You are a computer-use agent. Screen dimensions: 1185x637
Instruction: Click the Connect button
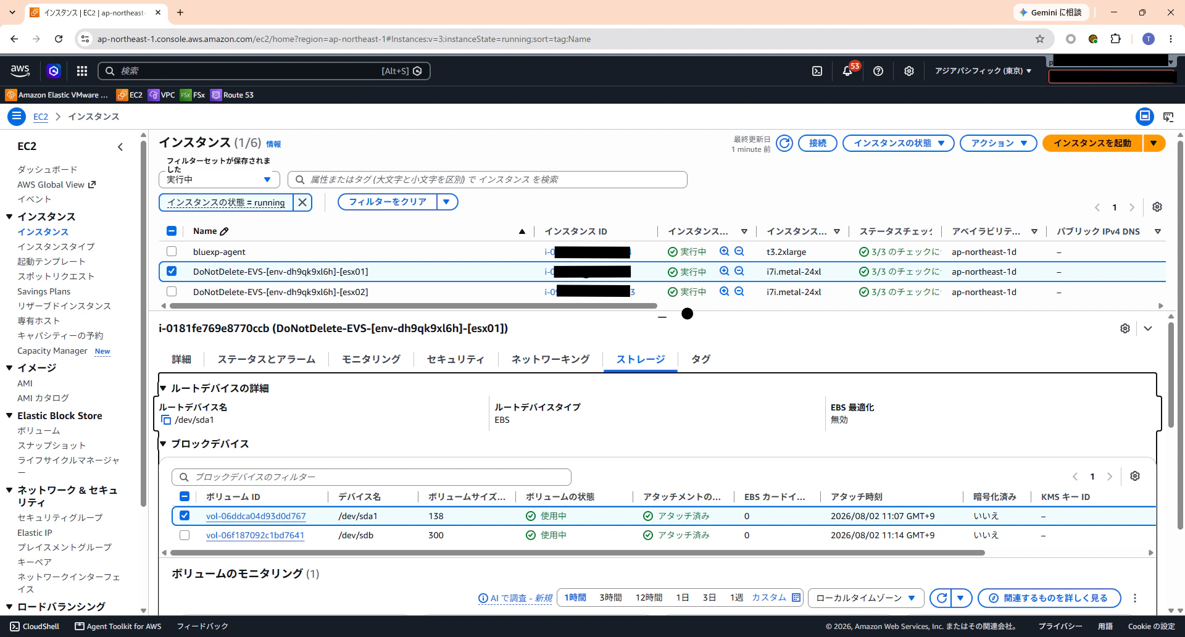point(818,143)
